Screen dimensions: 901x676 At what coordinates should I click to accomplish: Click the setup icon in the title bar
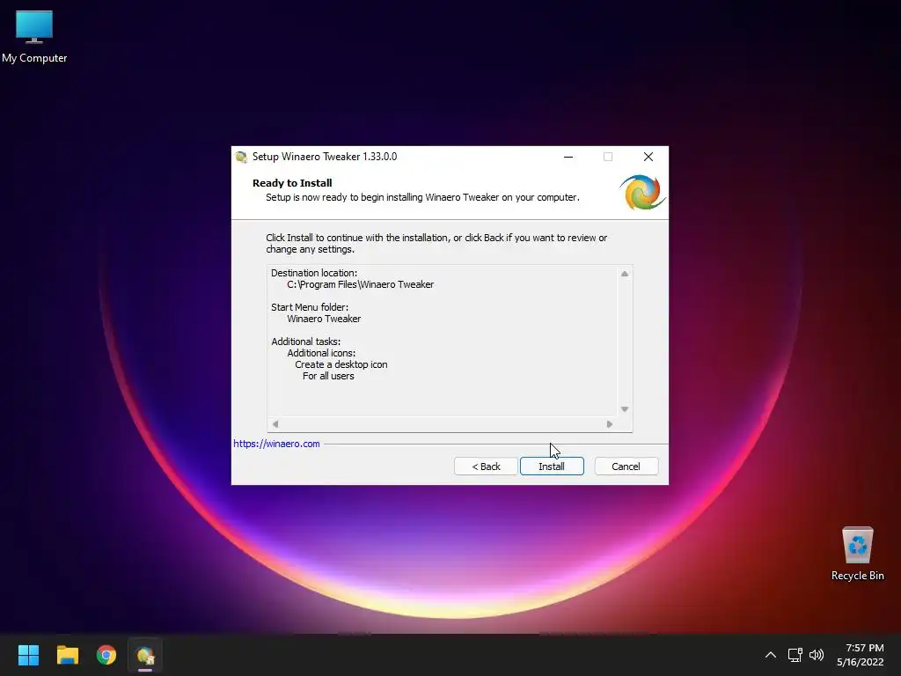(x=241, y=157)
